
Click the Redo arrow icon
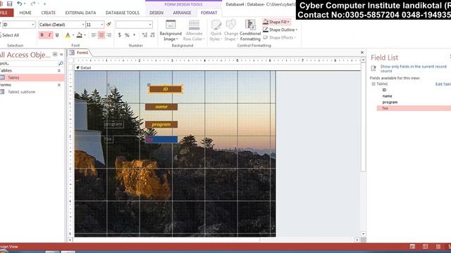(x=33, y=4)
